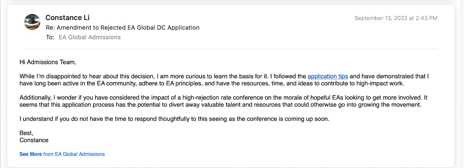Click the "Best," sign-off line
The image size is (464, 168).
[x=26, y=133]
